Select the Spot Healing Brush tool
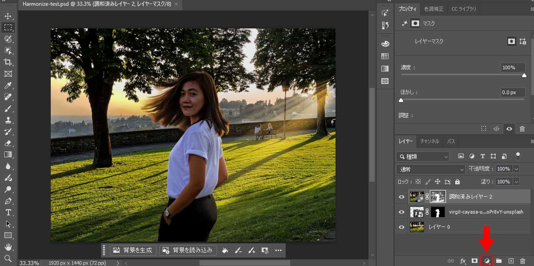This screenshot has width=534, height=266. [8, 97]
